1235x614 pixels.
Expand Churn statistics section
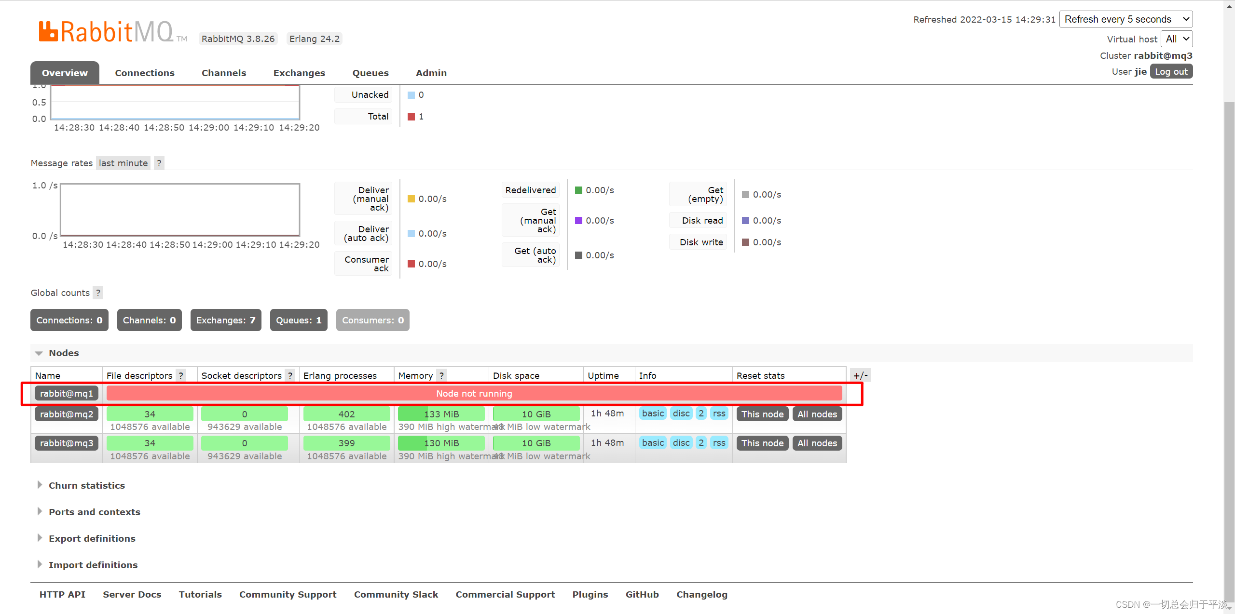[86, 486]
